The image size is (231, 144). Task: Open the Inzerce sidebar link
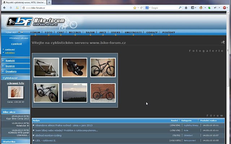point(10,66)
